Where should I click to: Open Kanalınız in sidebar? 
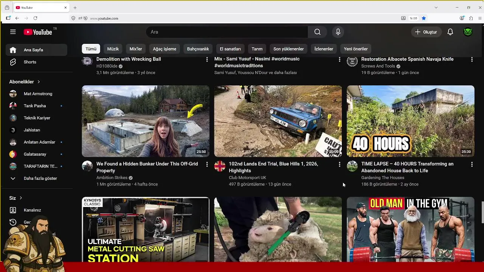click(x=36, y=210)
